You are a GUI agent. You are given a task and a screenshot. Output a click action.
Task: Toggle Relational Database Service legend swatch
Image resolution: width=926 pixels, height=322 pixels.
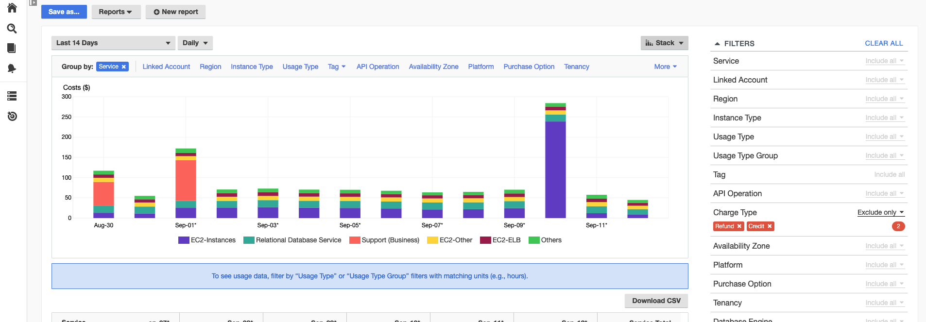point(249,240)
